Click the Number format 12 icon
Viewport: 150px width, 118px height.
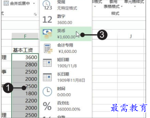coord(47,20)
